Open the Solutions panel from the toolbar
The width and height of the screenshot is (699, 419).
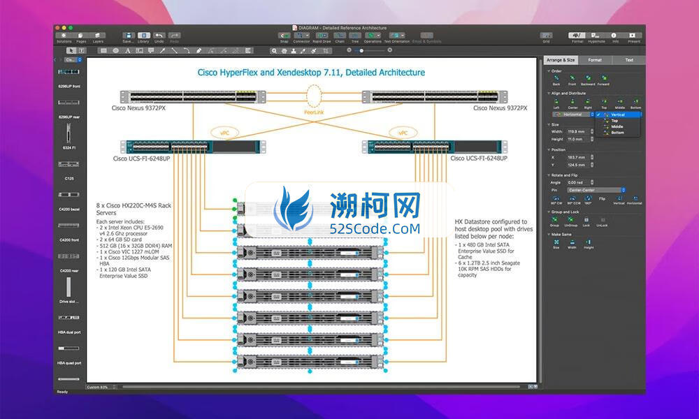point(64,36)
